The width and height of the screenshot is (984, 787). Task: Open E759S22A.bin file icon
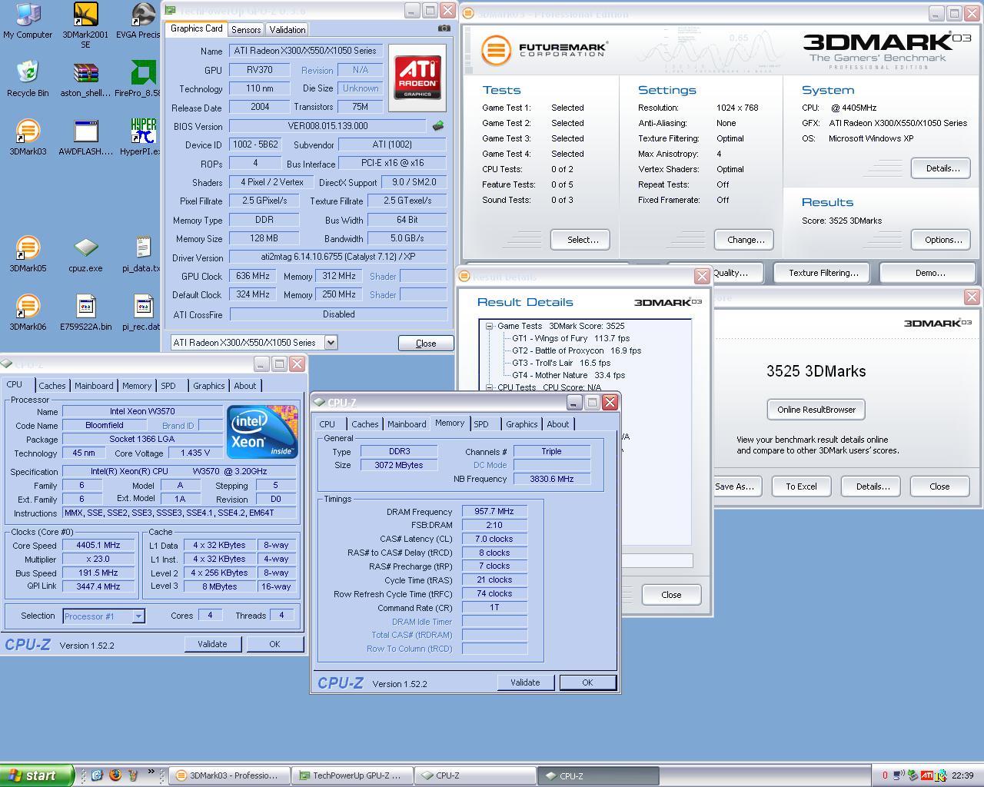click(x=85, y=312)
